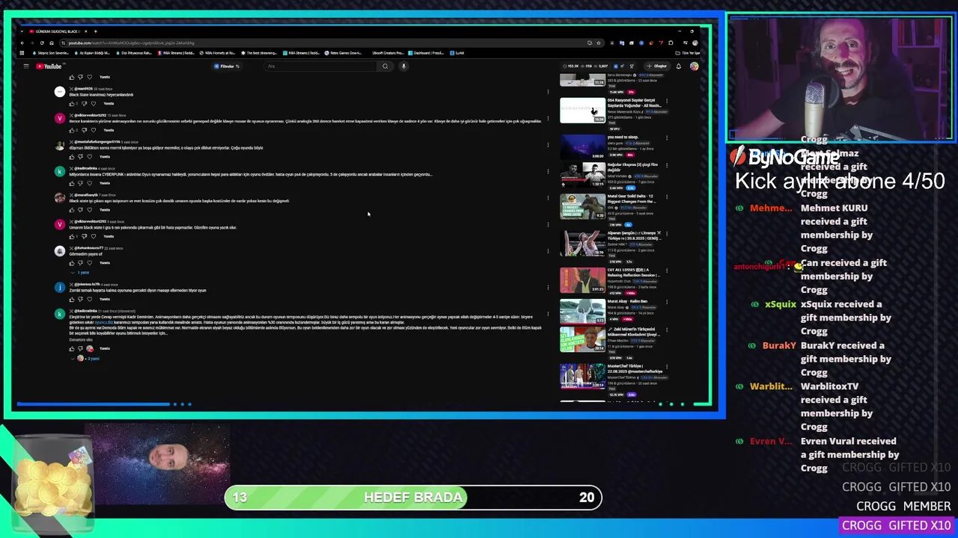Image resolution: width=958 pixels, height=538 pixels.
Task: Open options for Metal Gear Solid Delta video
Action: click(666, 197)
